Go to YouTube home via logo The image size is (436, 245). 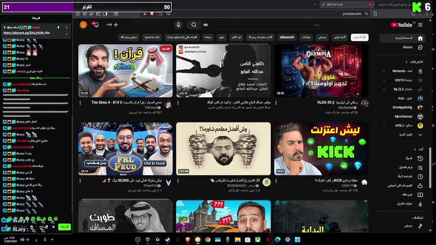[402, 25]
